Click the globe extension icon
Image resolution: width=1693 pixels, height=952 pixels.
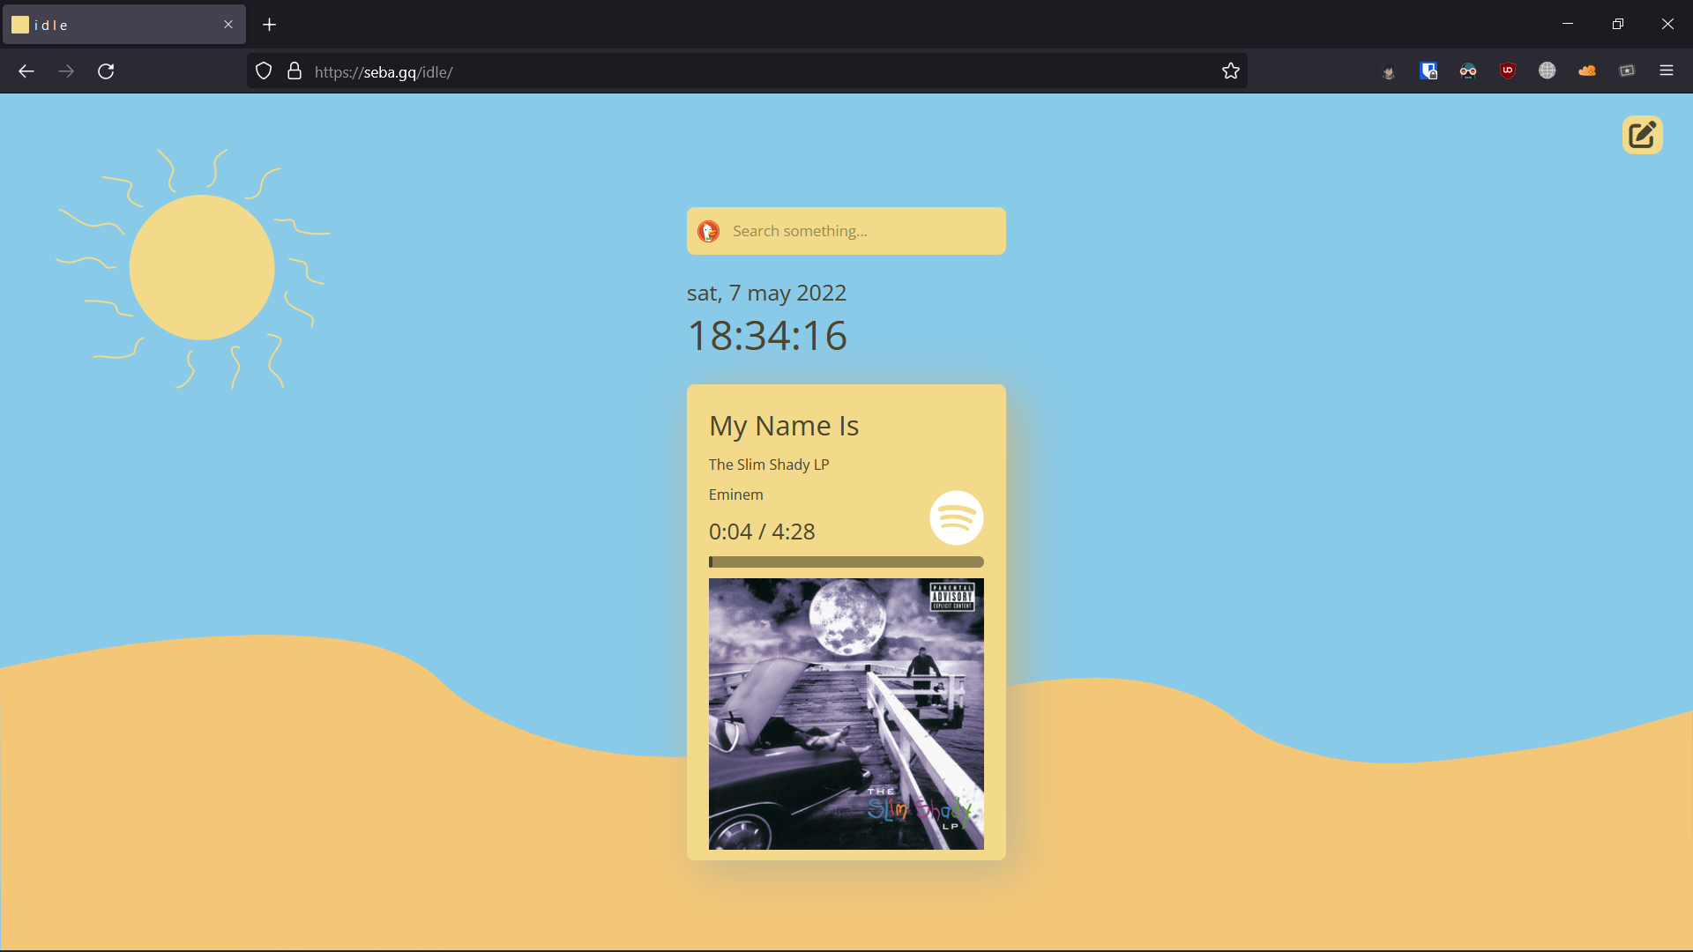click(1548, 71)
